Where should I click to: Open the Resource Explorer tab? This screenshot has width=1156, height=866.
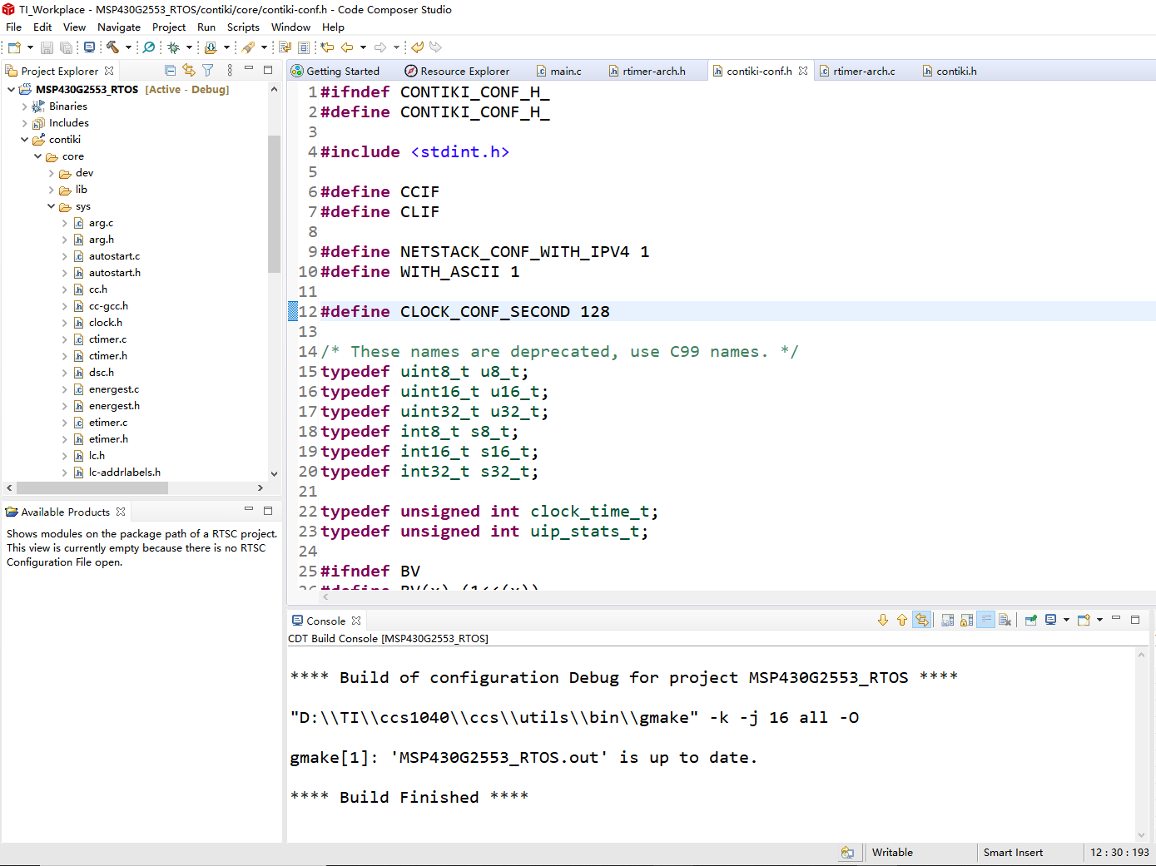click(457, 71)
